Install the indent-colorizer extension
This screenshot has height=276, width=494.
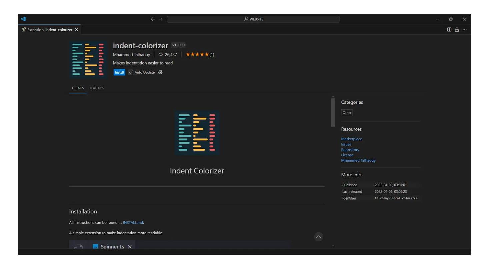119,72
